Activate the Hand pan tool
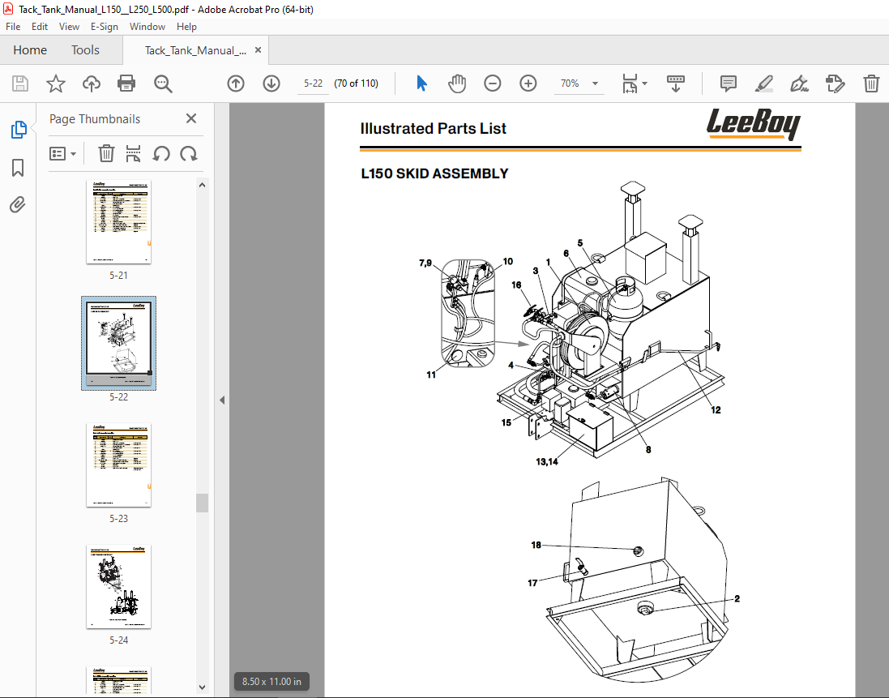 click(x=456, y=84)
